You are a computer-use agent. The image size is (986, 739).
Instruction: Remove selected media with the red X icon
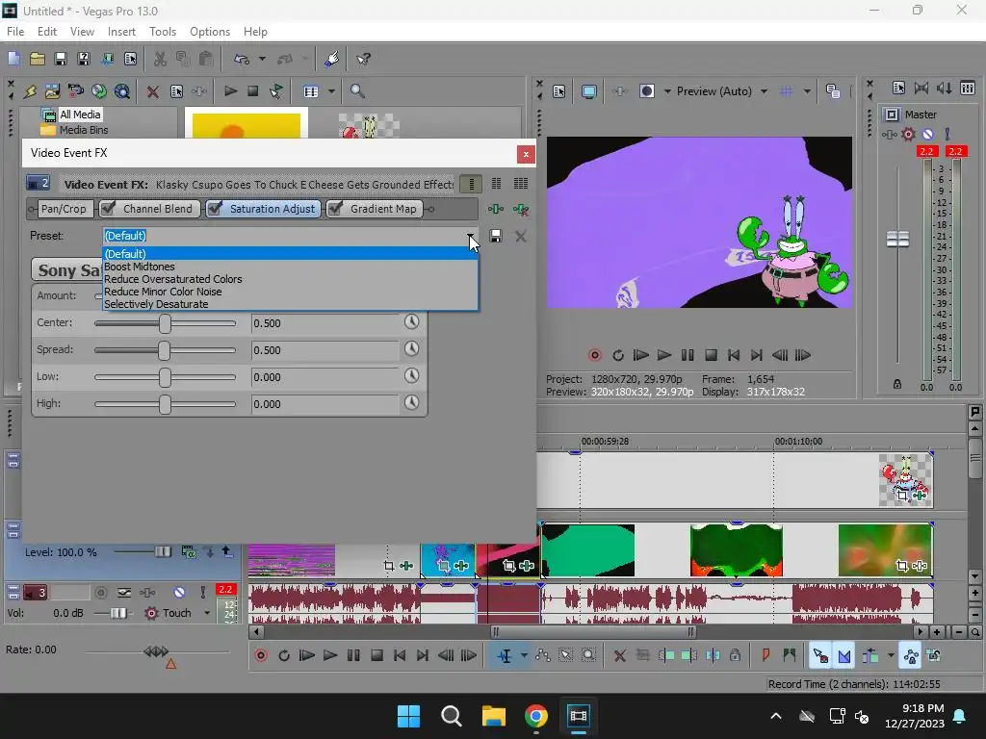tap(152, 91)
